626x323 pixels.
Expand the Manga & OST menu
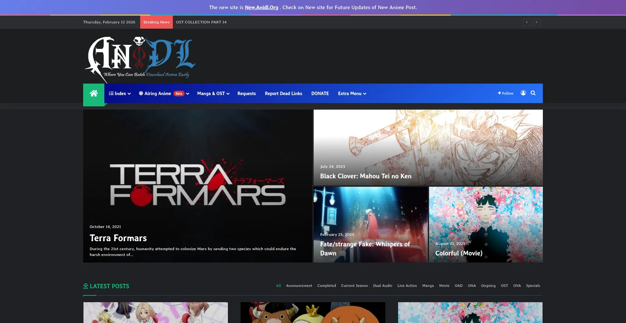click(213, 93)
